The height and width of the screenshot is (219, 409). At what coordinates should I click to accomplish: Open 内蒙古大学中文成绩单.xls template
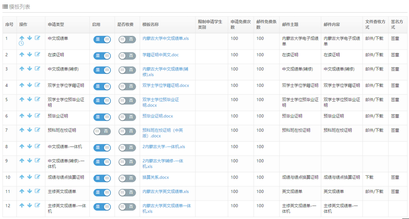point(166,38)
